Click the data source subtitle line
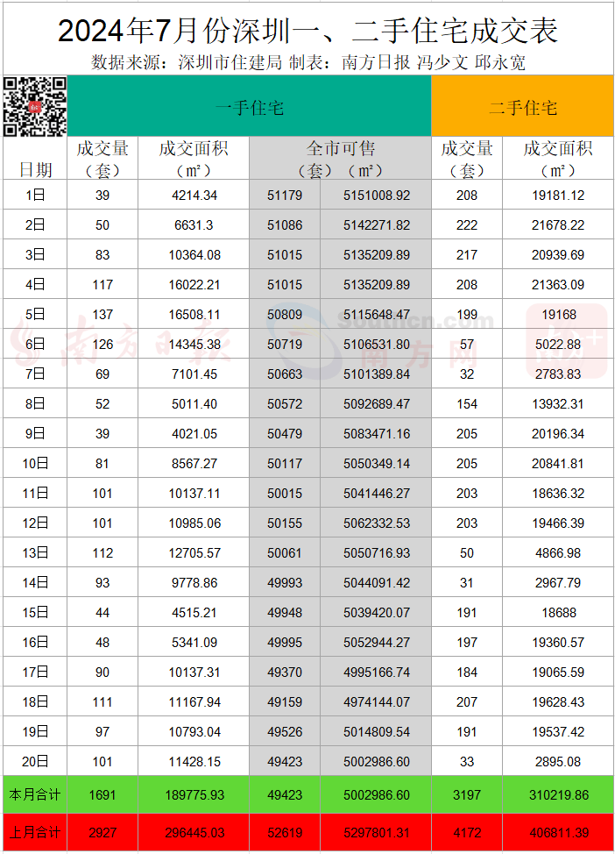This screenshot has height=854, width=615. pyautogui.click(x=308, y=62)
